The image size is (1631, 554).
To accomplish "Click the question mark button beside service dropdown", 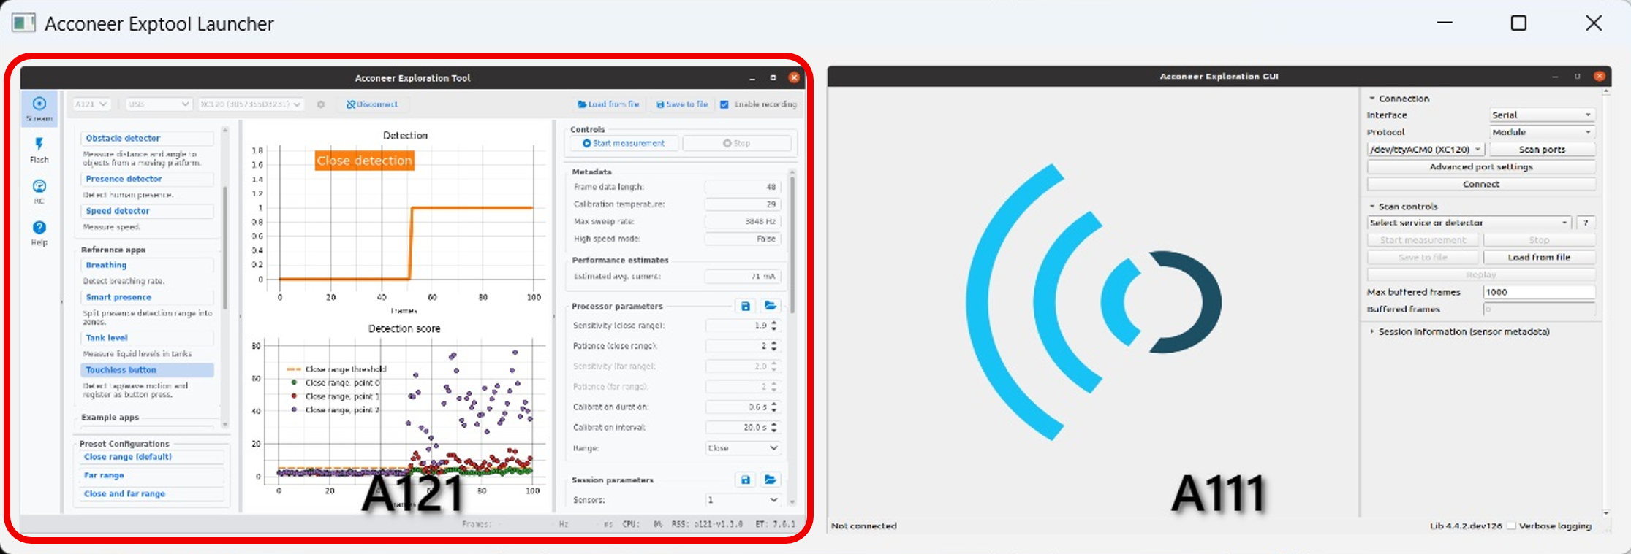I will click(1586, 223).
